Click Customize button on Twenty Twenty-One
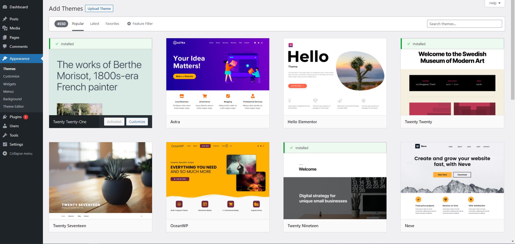This screenshot has width=515, height=244. point(137,122)
